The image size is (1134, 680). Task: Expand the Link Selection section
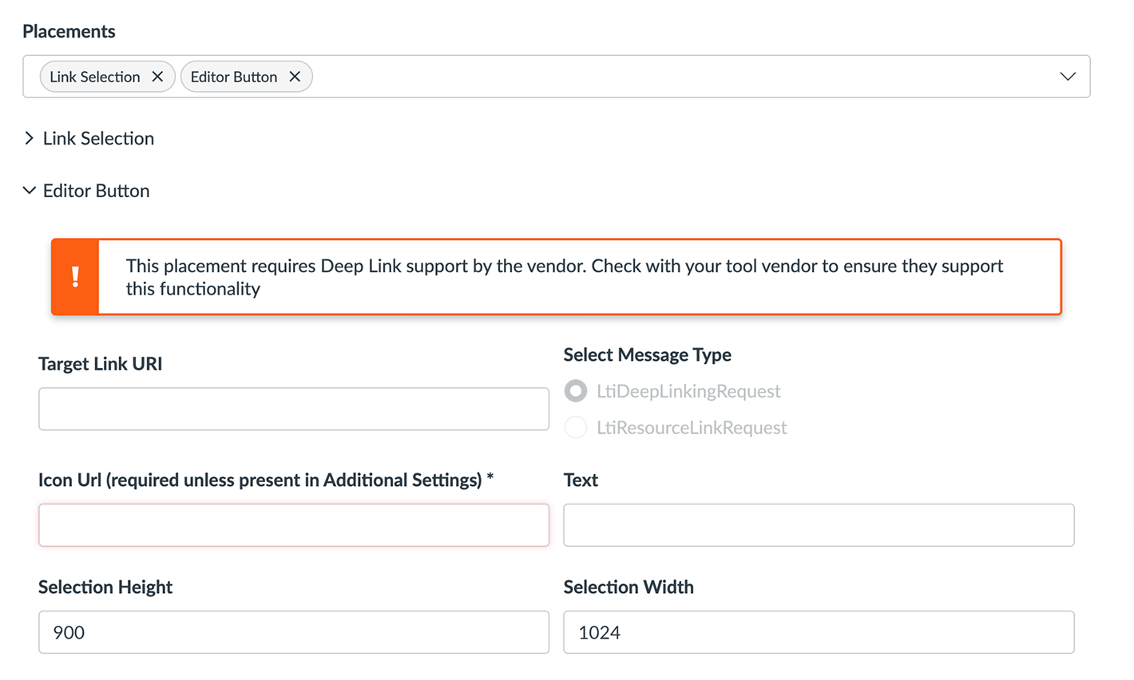[x=89, y=138]
